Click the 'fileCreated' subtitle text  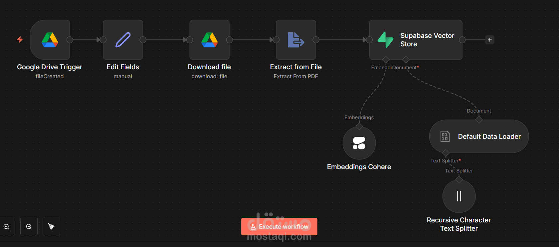(x=50, y=76)
